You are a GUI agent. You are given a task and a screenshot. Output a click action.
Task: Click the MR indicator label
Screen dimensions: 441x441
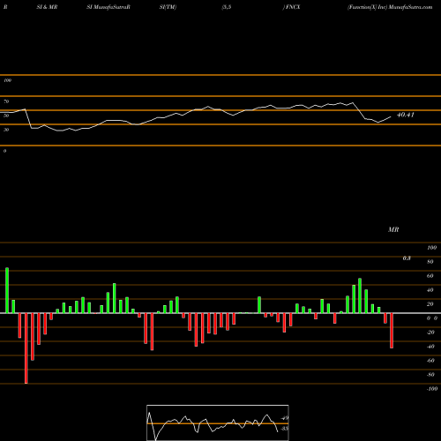[x=393, y=229]
